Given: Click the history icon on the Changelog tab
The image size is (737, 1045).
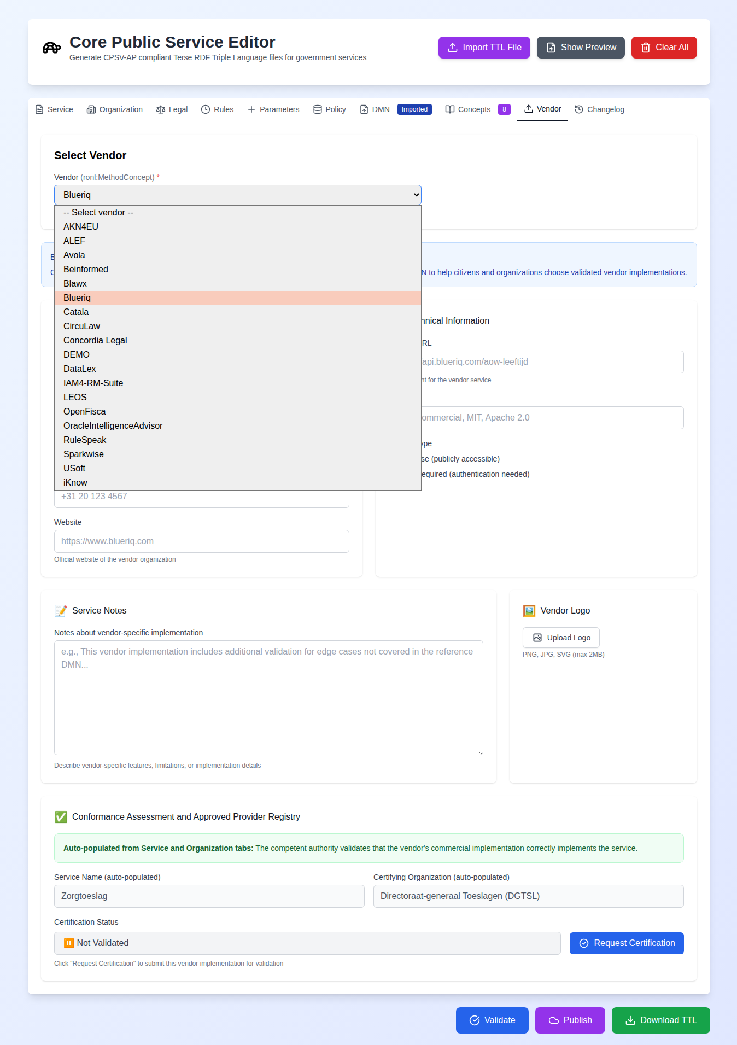Looking at the screenshot, I should [x=578, y=109].
